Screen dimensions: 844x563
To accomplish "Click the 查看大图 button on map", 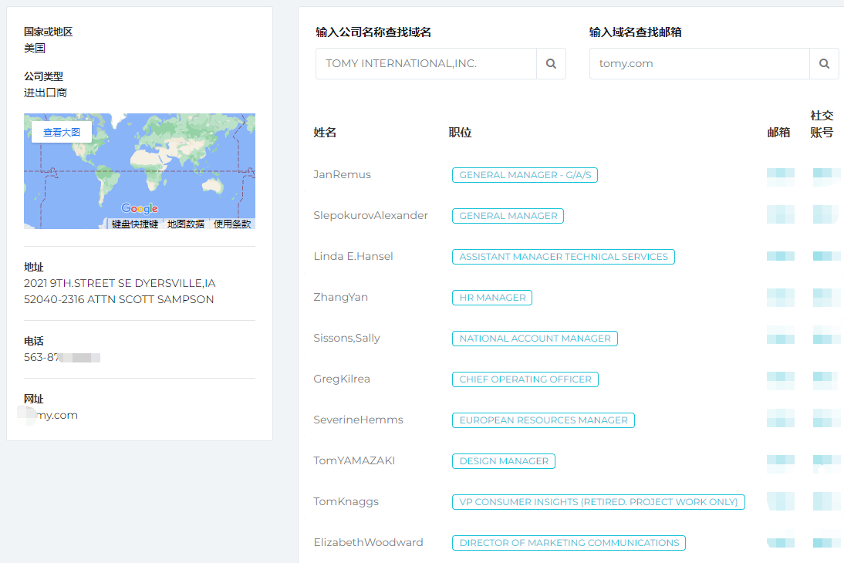I will coord(62,132).
